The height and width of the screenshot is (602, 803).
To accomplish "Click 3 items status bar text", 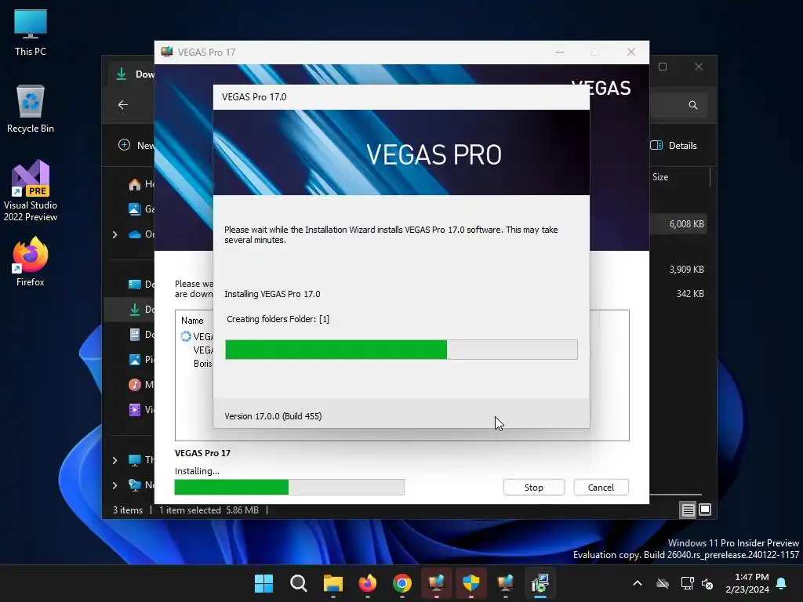I will tap(128, 510).
